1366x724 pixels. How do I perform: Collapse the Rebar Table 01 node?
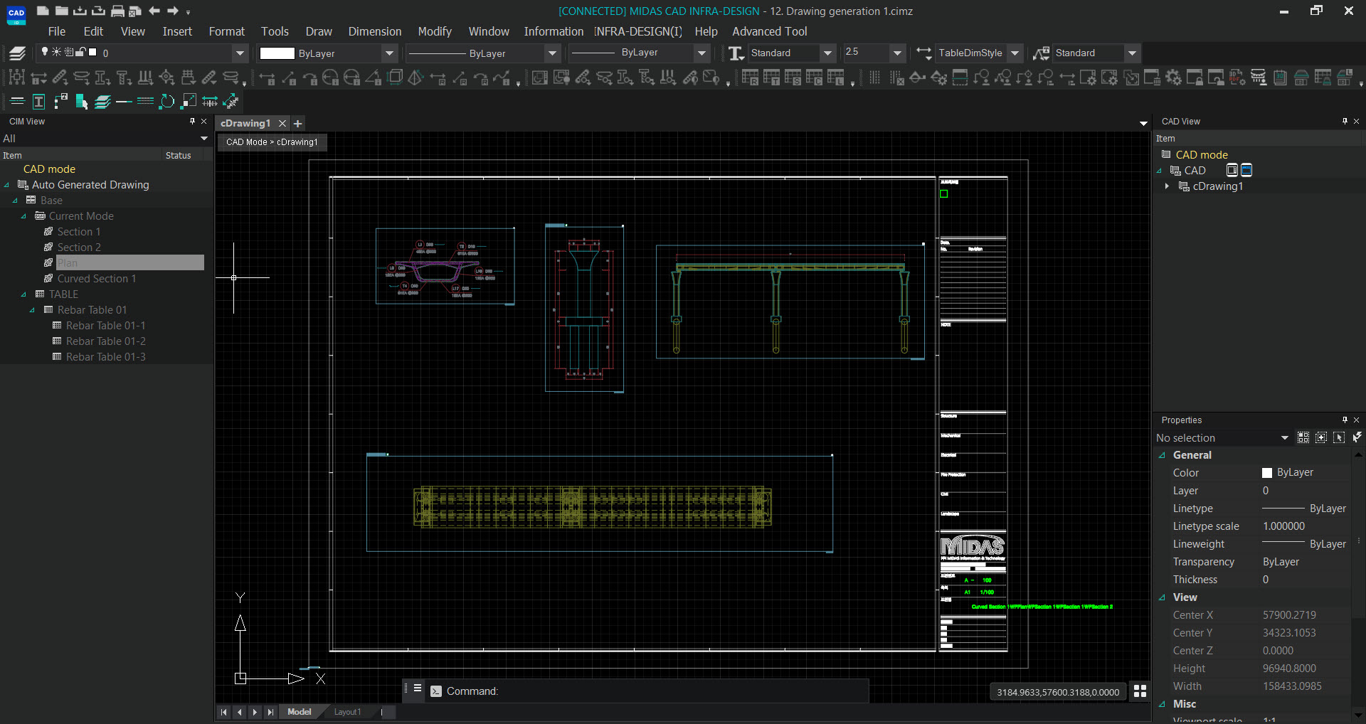33,310
